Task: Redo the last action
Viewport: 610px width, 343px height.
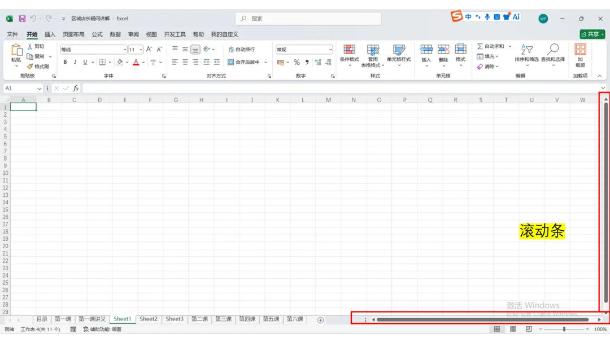Action: coord(49,18)
